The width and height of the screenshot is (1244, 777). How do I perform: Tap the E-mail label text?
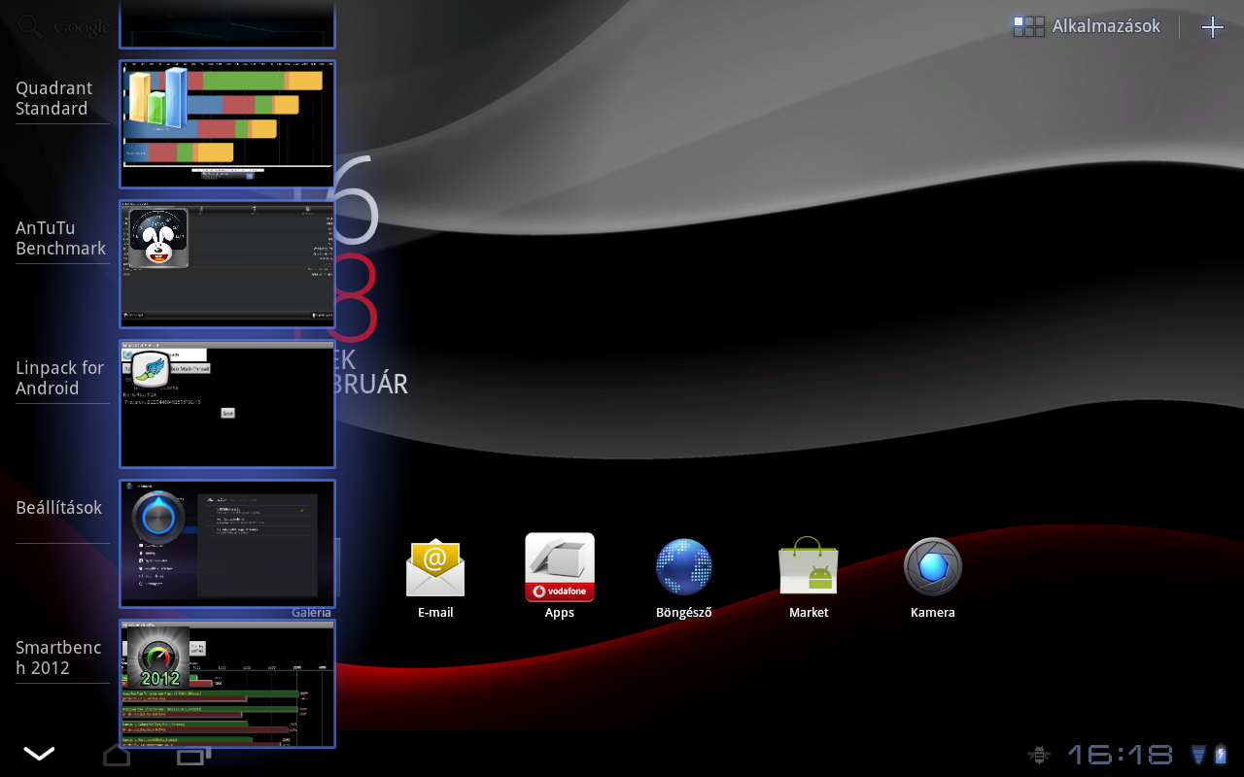coord(435,613)
